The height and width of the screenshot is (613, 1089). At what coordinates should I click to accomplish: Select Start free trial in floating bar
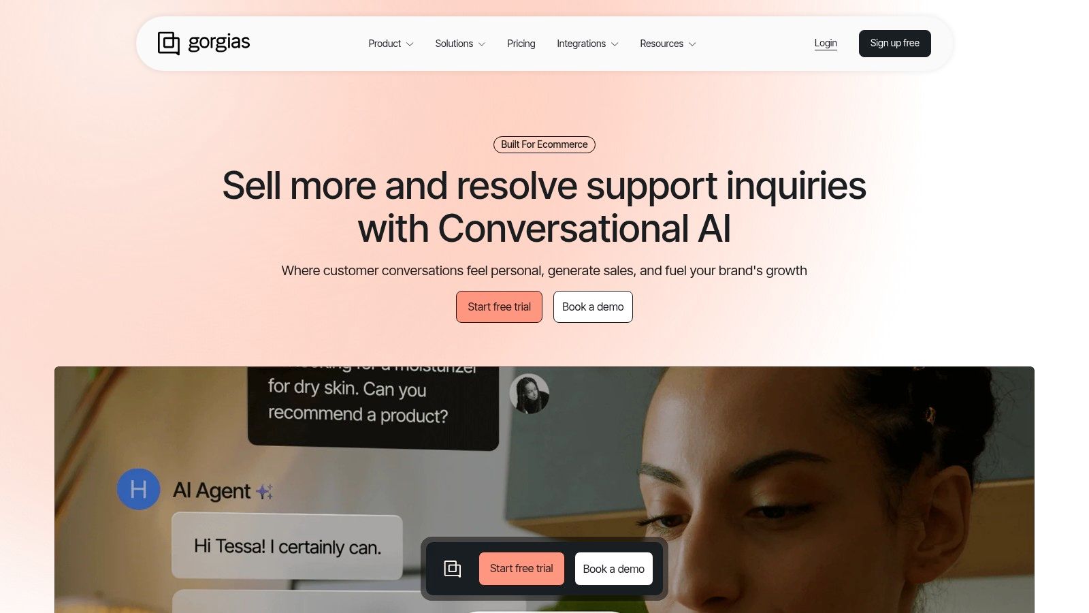click(x=521, y=569)
